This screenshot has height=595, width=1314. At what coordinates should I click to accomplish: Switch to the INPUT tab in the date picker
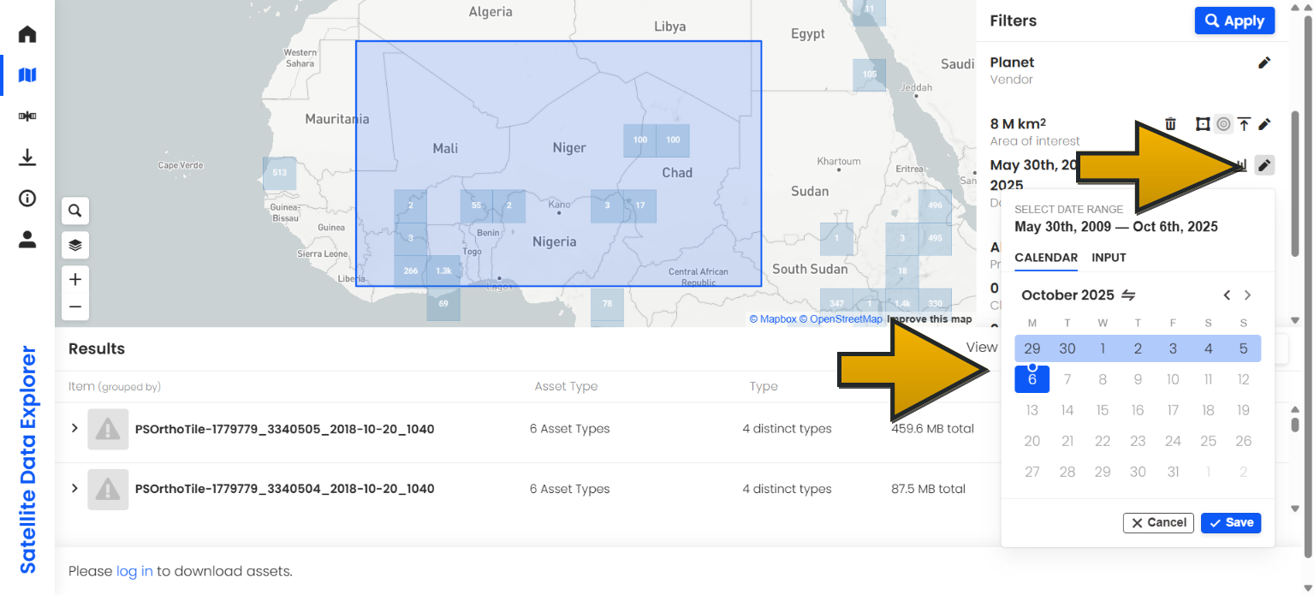[1109, 258]
